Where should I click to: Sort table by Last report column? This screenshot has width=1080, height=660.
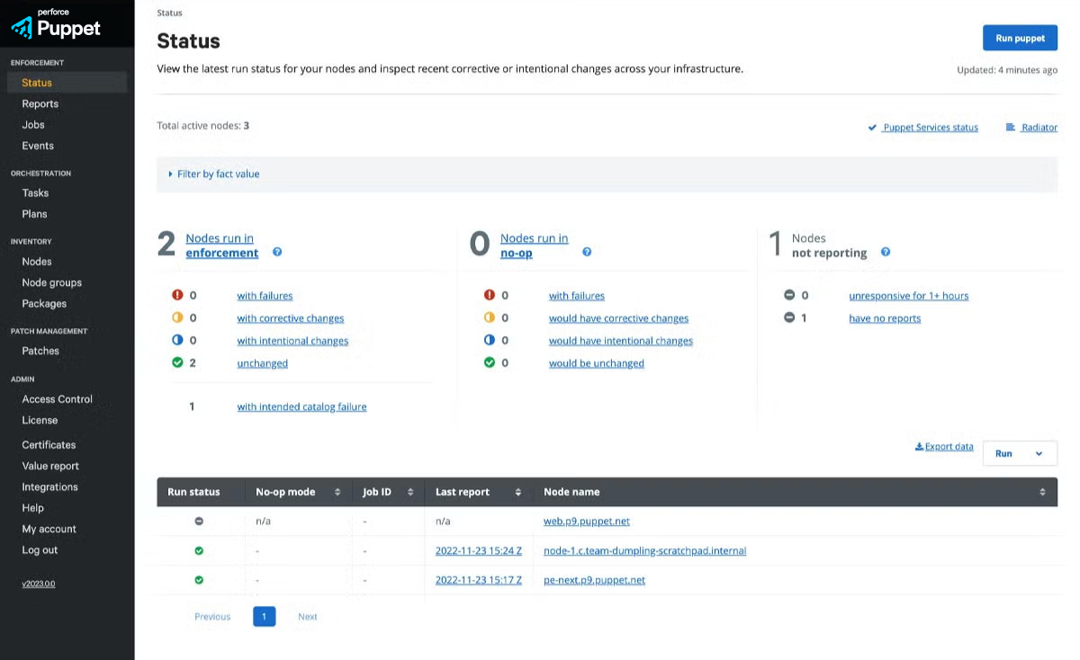[x=518, y=493]
